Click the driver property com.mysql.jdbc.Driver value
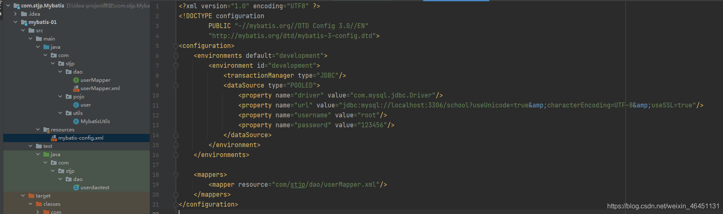The height and width of the screenshot is (214, 723). tap(393, 95)
